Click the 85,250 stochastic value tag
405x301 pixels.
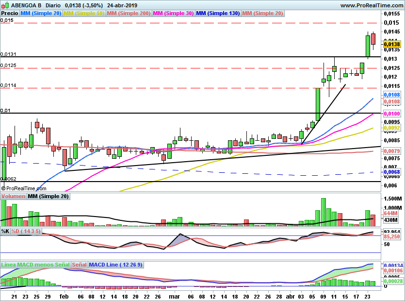tap(392, 236)
